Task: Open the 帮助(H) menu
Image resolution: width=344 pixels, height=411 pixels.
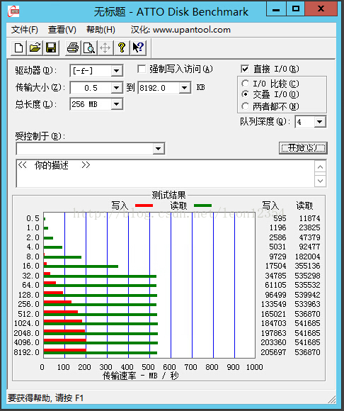Action: click(101, 30)
